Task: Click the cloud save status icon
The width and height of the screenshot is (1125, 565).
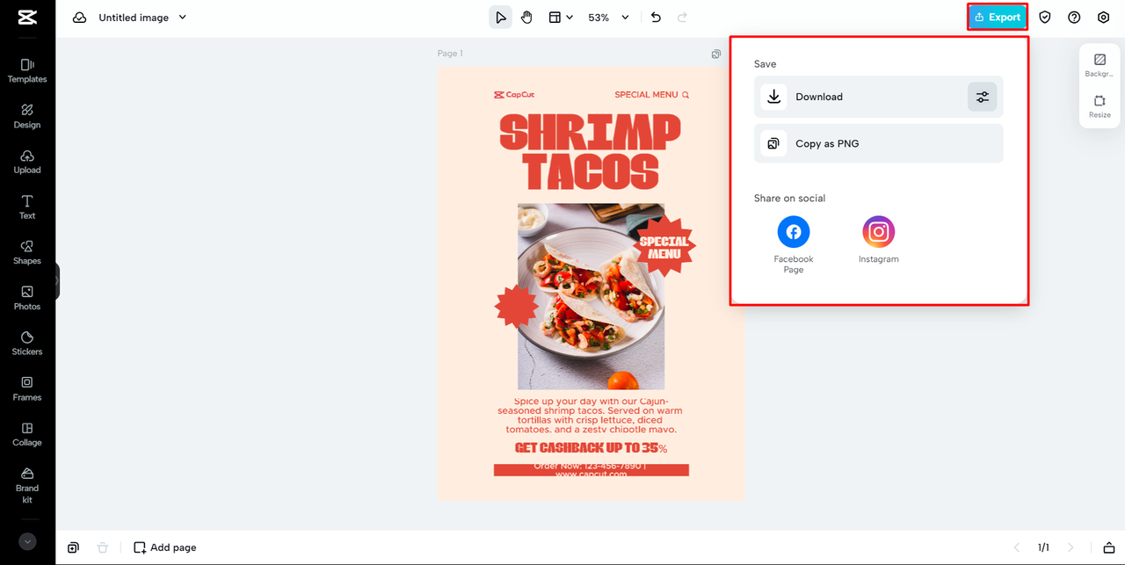Action: click(x=80, y=18)
